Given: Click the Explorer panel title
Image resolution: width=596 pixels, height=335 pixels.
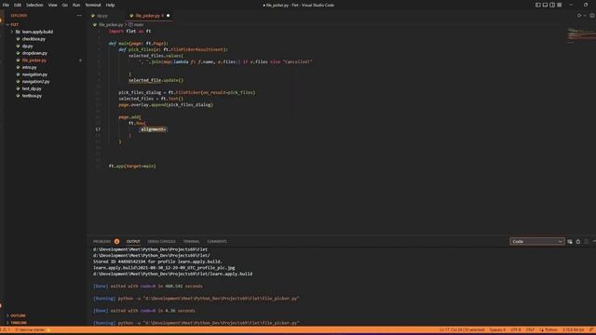Looking at the screenshot, I should pyautogui.click(x=19, y=16).
